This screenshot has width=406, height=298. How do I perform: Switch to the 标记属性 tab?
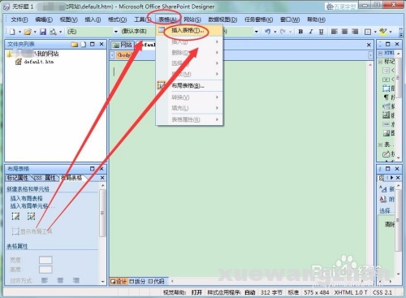[x=17, y=178]
